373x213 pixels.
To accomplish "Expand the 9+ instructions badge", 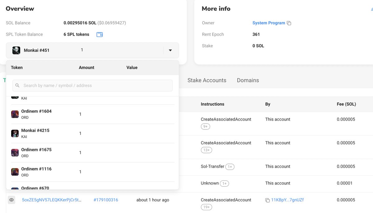I will 205,126.
